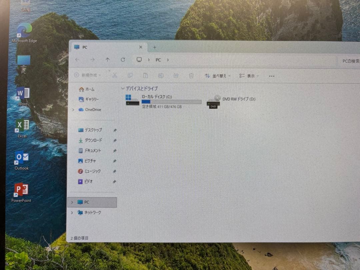Select the Cut icon in the toolbar
Viewport: 360px width, 270px height.
(115, 76)
